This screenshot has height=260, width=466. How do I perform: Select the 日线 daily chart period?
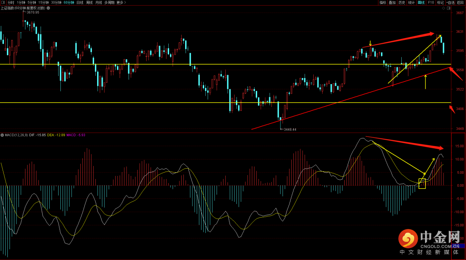click(80, 3)
